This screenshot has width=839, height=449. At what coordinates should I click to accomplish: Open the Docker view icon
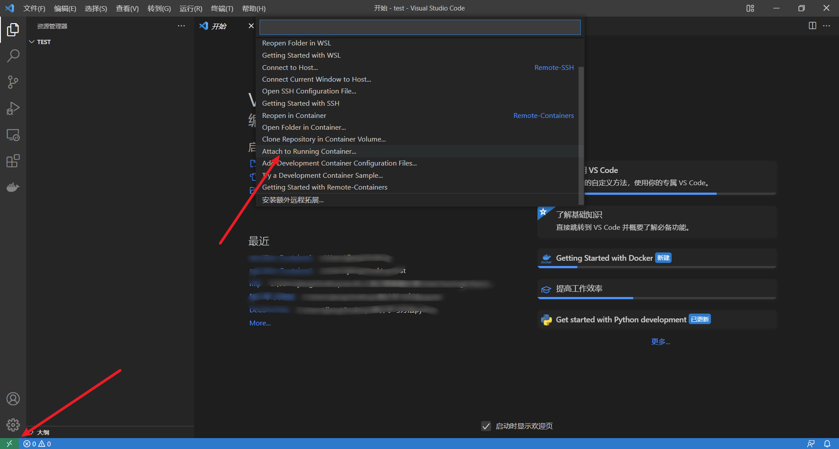click(13, 187)
